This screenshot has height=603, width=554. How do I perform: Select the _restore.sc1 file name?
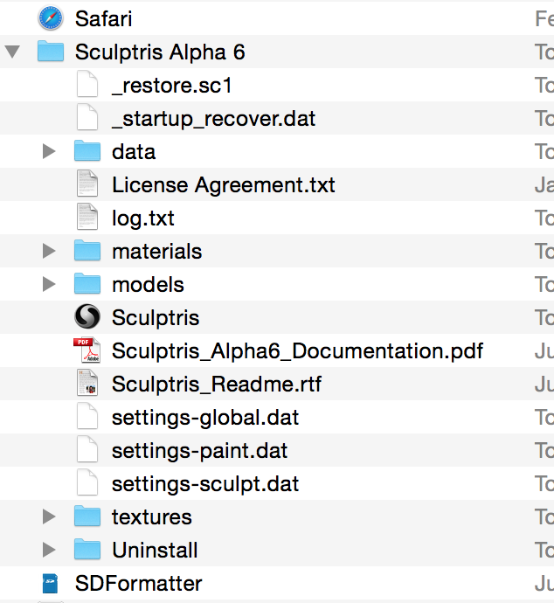(x=172, y=86)
